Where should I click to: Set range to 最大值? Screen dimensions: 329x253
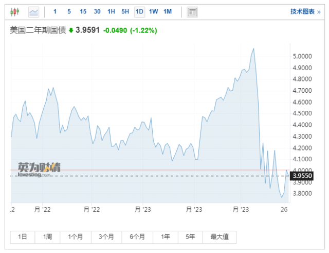point(220,237)
